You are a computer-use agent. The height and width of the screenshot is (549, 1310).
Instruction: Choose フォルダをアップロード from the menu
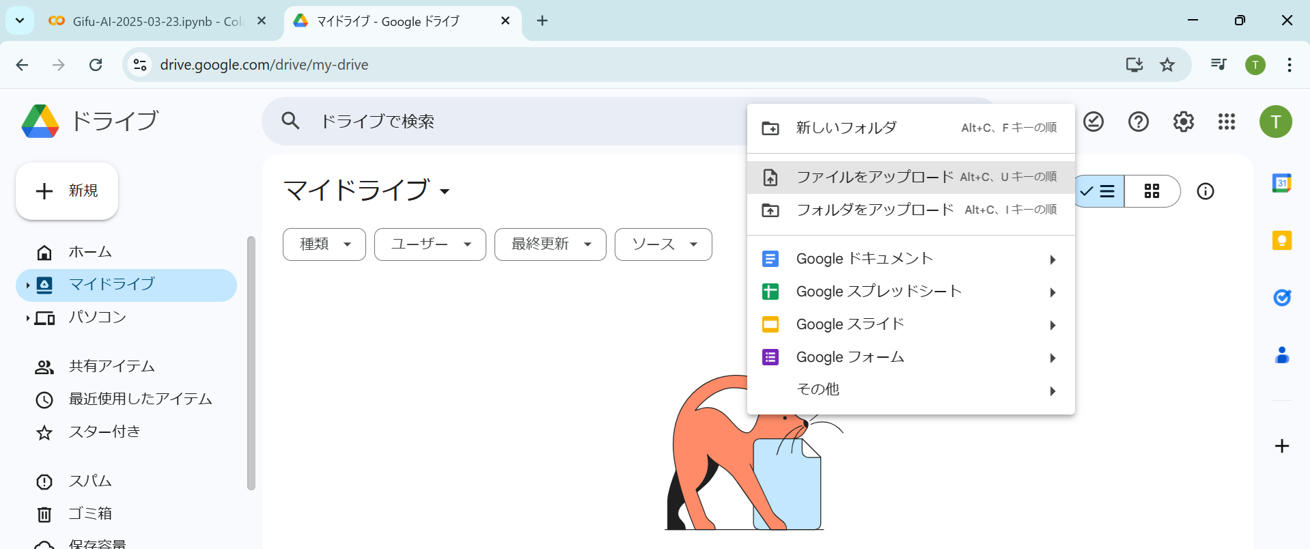point(911,210)
